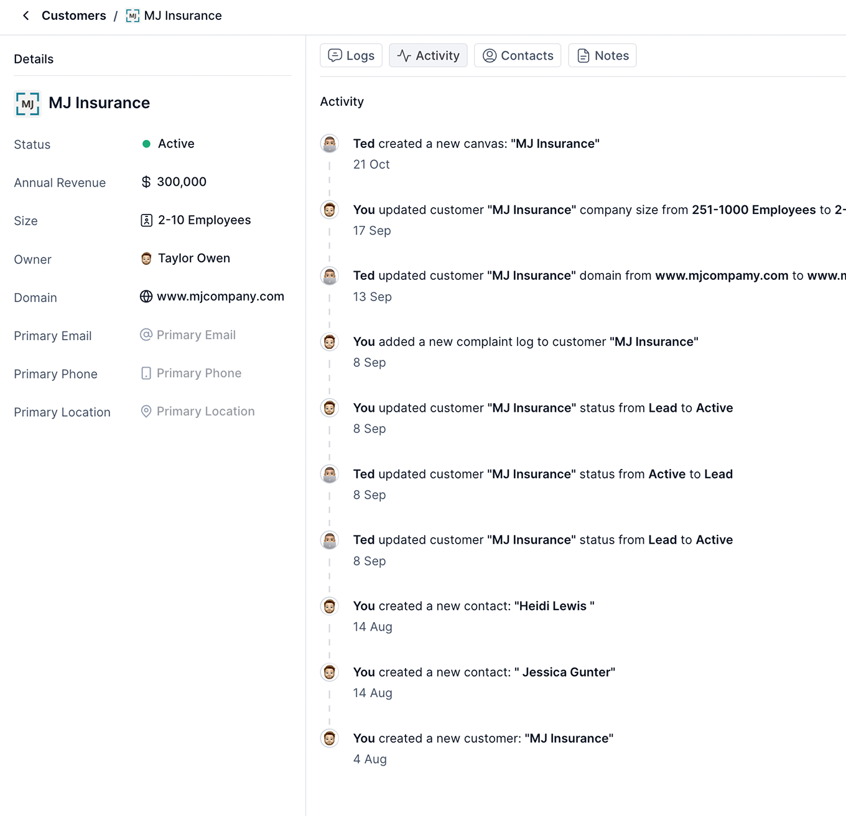The image size is (846, 816).
Task: Click the Logs speech-bubble icon
Action: click(x=334, y=55)
